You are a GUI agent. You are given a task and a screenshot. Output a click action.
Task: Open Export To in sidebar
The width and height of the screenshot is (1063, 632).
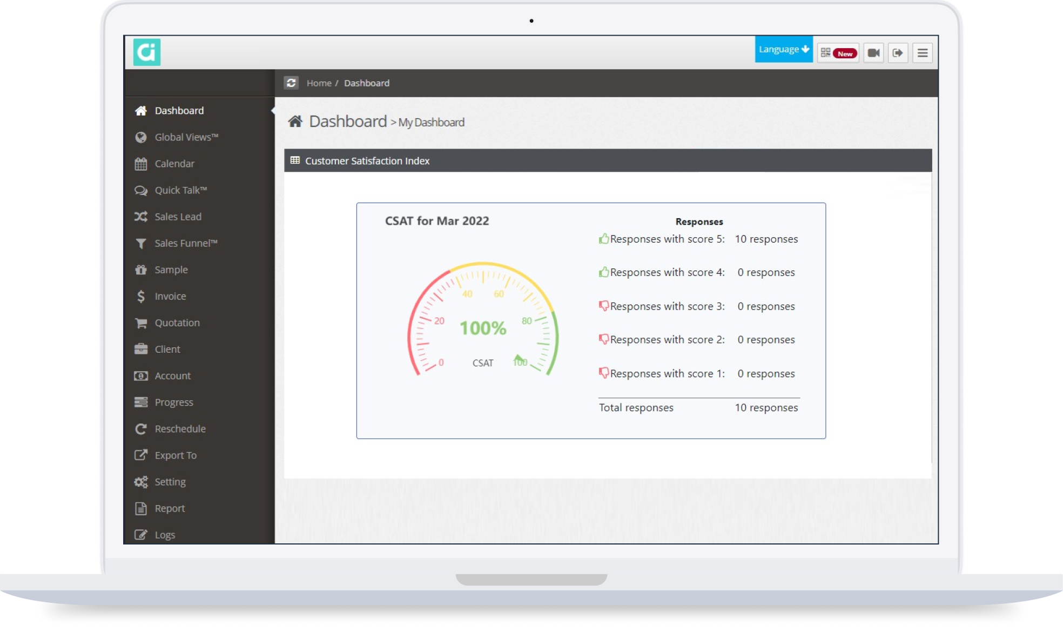[x=175, y=455]
